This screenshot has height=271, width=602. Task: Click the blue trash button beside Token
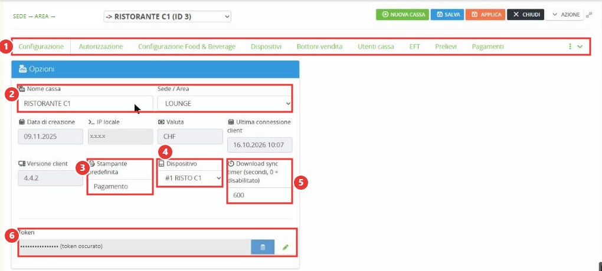[263, 247]
